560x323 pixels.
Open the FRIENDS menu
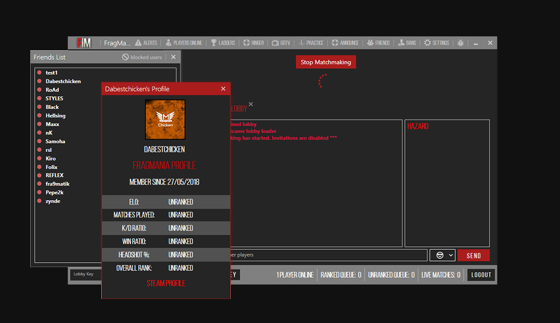pyautogui.click(x=378, y=42)
